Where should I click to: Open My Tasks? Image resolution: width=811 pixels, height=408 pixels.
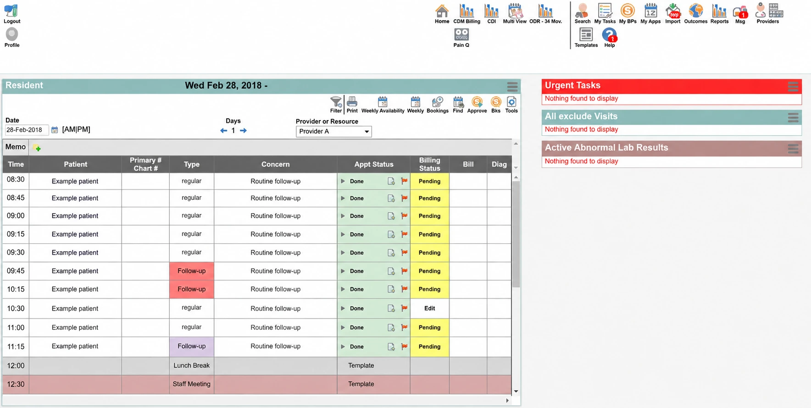[x=605, y=11]
